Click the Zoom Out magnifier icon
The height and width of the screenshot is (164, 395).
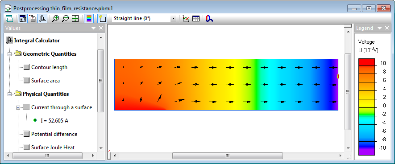point(65,19)
